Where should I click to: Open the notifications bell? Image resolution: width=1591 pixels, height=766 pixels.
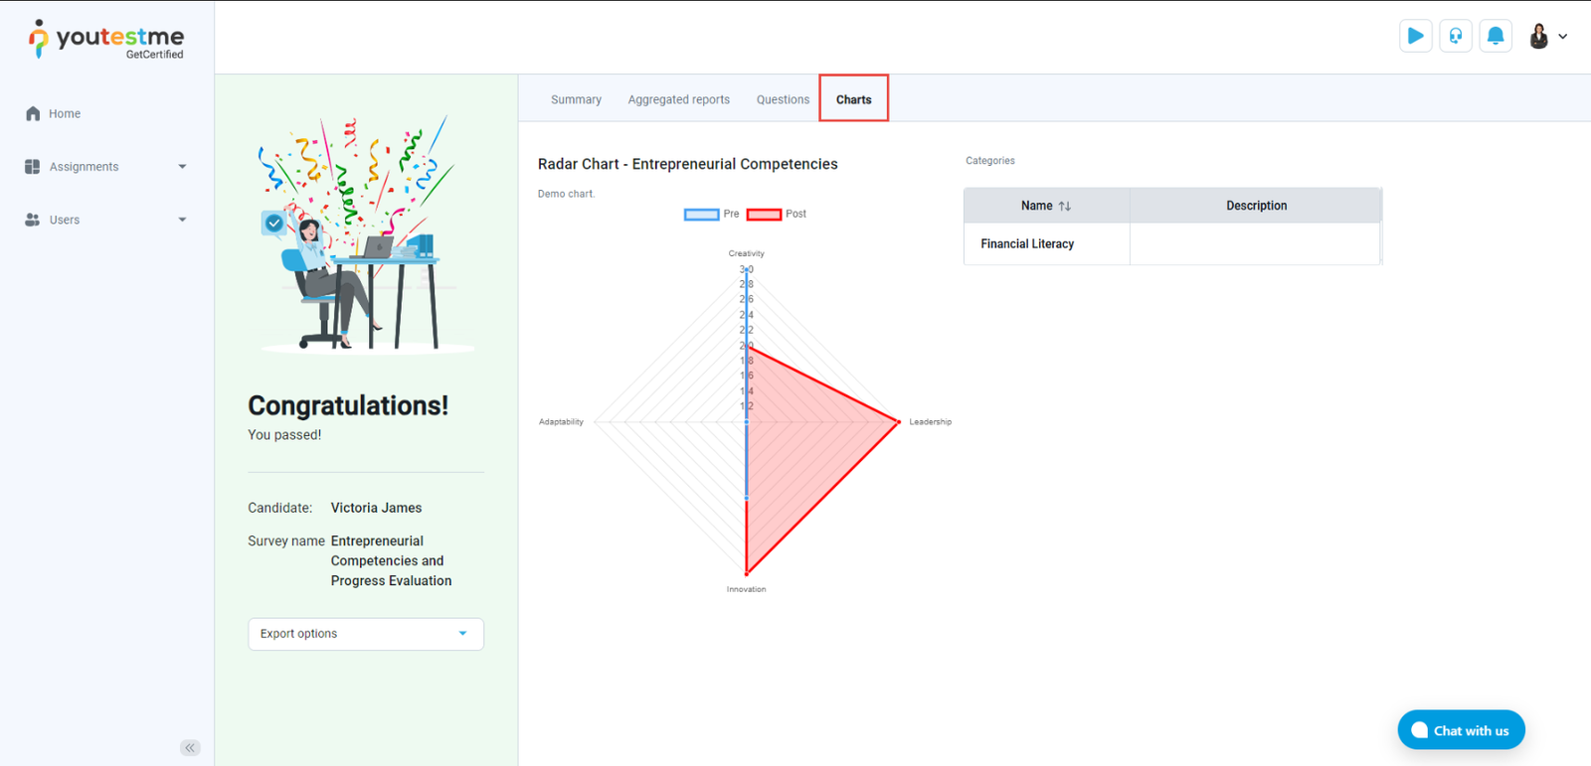click(1495, 37)
